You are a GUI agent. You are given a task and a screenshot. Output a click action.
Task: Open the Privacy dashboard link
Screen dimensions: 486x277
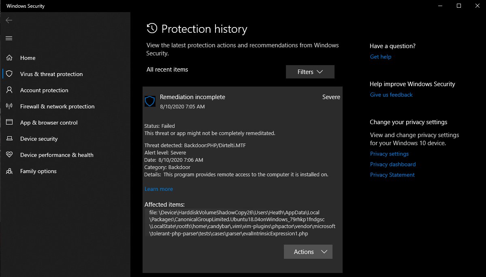[392, 164]
